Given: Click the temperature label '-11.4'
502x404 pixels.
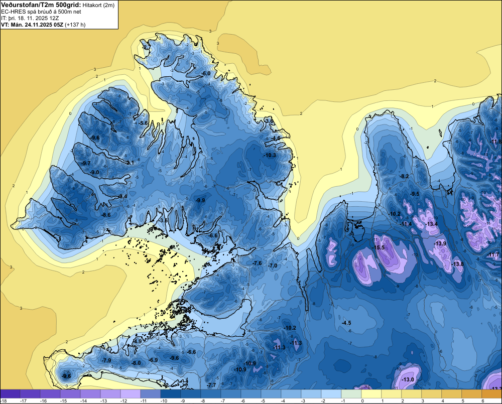Looking at the screenshot, I should [407, 224].
